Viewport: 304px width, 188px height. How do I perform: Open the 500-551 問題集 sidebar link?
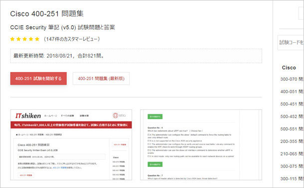[x=292, y=129]
